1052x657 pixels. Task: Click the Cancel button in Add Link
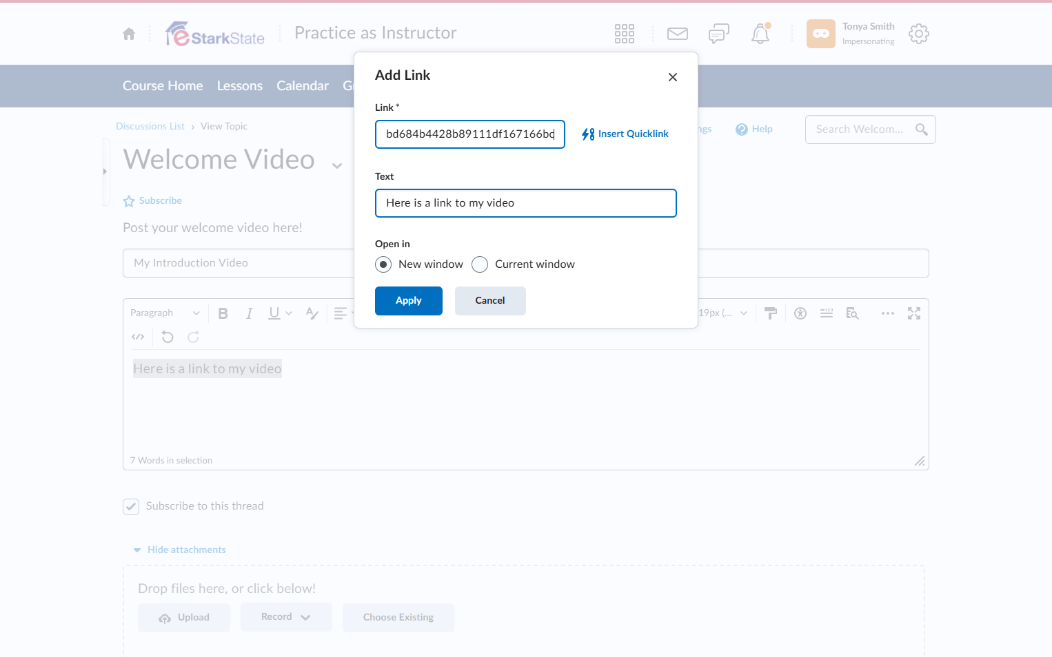tap(490, 301)
